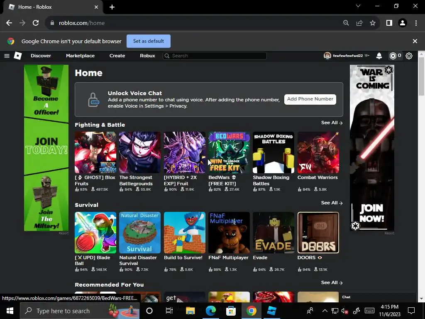Open the Robux menu
Image resolution: width=425 pixels, height=319 pixels.
pos(147,56)
